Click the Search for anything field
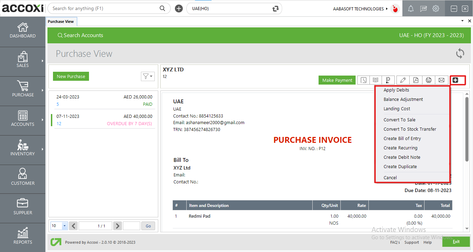 coord(104,8)
